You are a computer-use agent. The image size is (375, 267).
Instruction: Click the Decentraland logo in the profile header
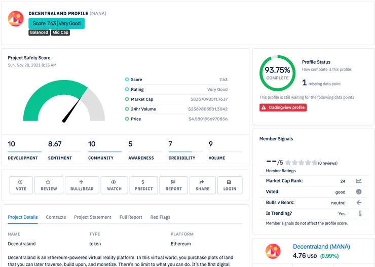tap(16, 19)
